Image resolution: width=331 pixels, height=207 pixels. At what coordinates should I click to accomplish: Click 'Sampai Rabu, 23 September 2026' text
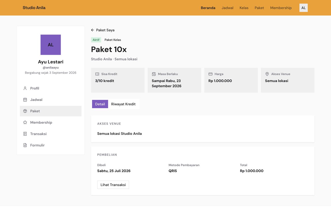pos(167,83)
